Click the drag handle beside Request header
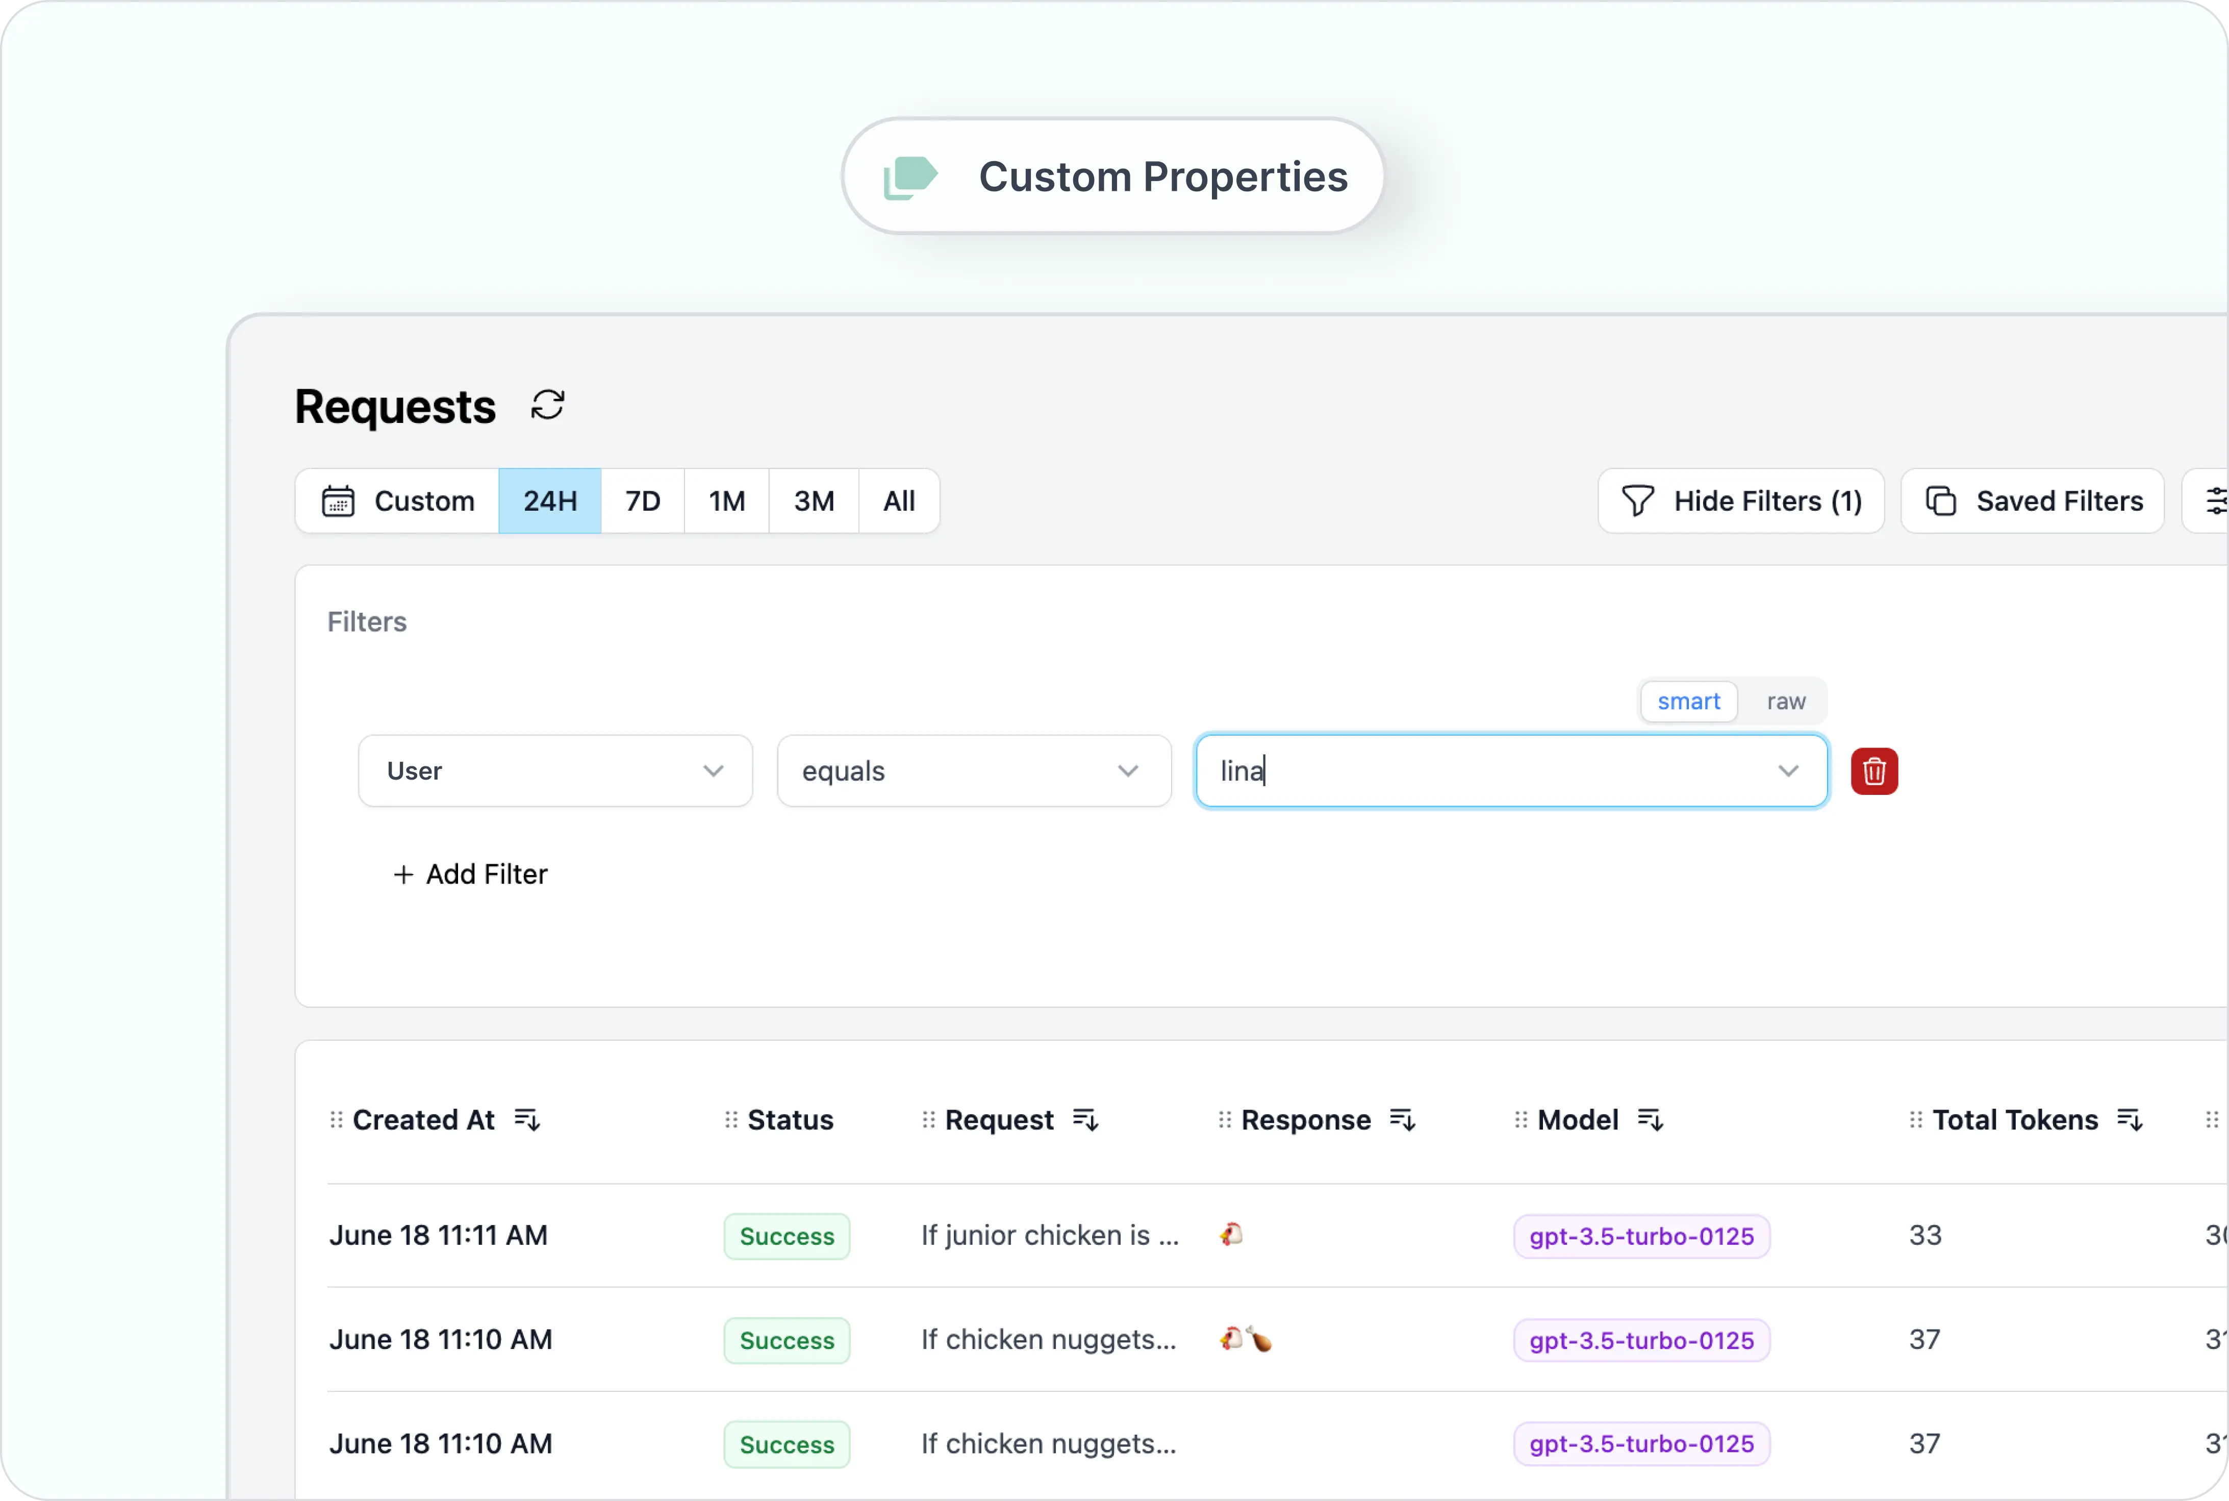Viewport: 2229px width, 1501px height. [928, 1119]
